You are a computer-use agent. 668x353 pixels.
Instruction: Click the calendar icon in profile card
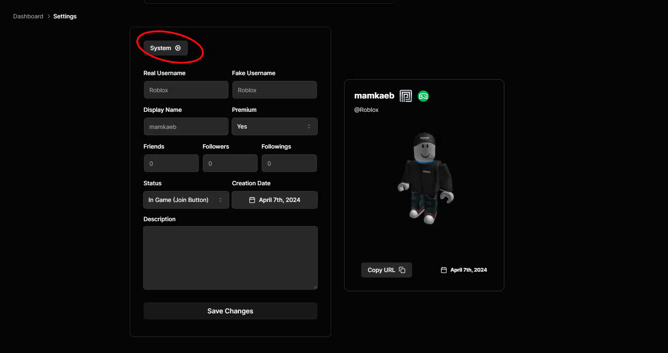[x=444, y=270]
